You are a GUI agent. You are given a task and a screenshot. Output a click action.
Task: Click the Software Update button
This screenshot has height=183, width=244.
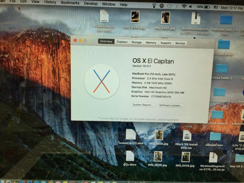click(x=170, y=106)
